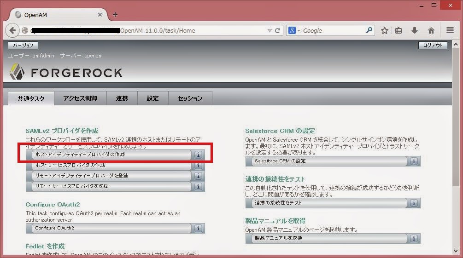Screen dimensions: 463x258
Task: Open a new browser tab
Action: [115, 15]
